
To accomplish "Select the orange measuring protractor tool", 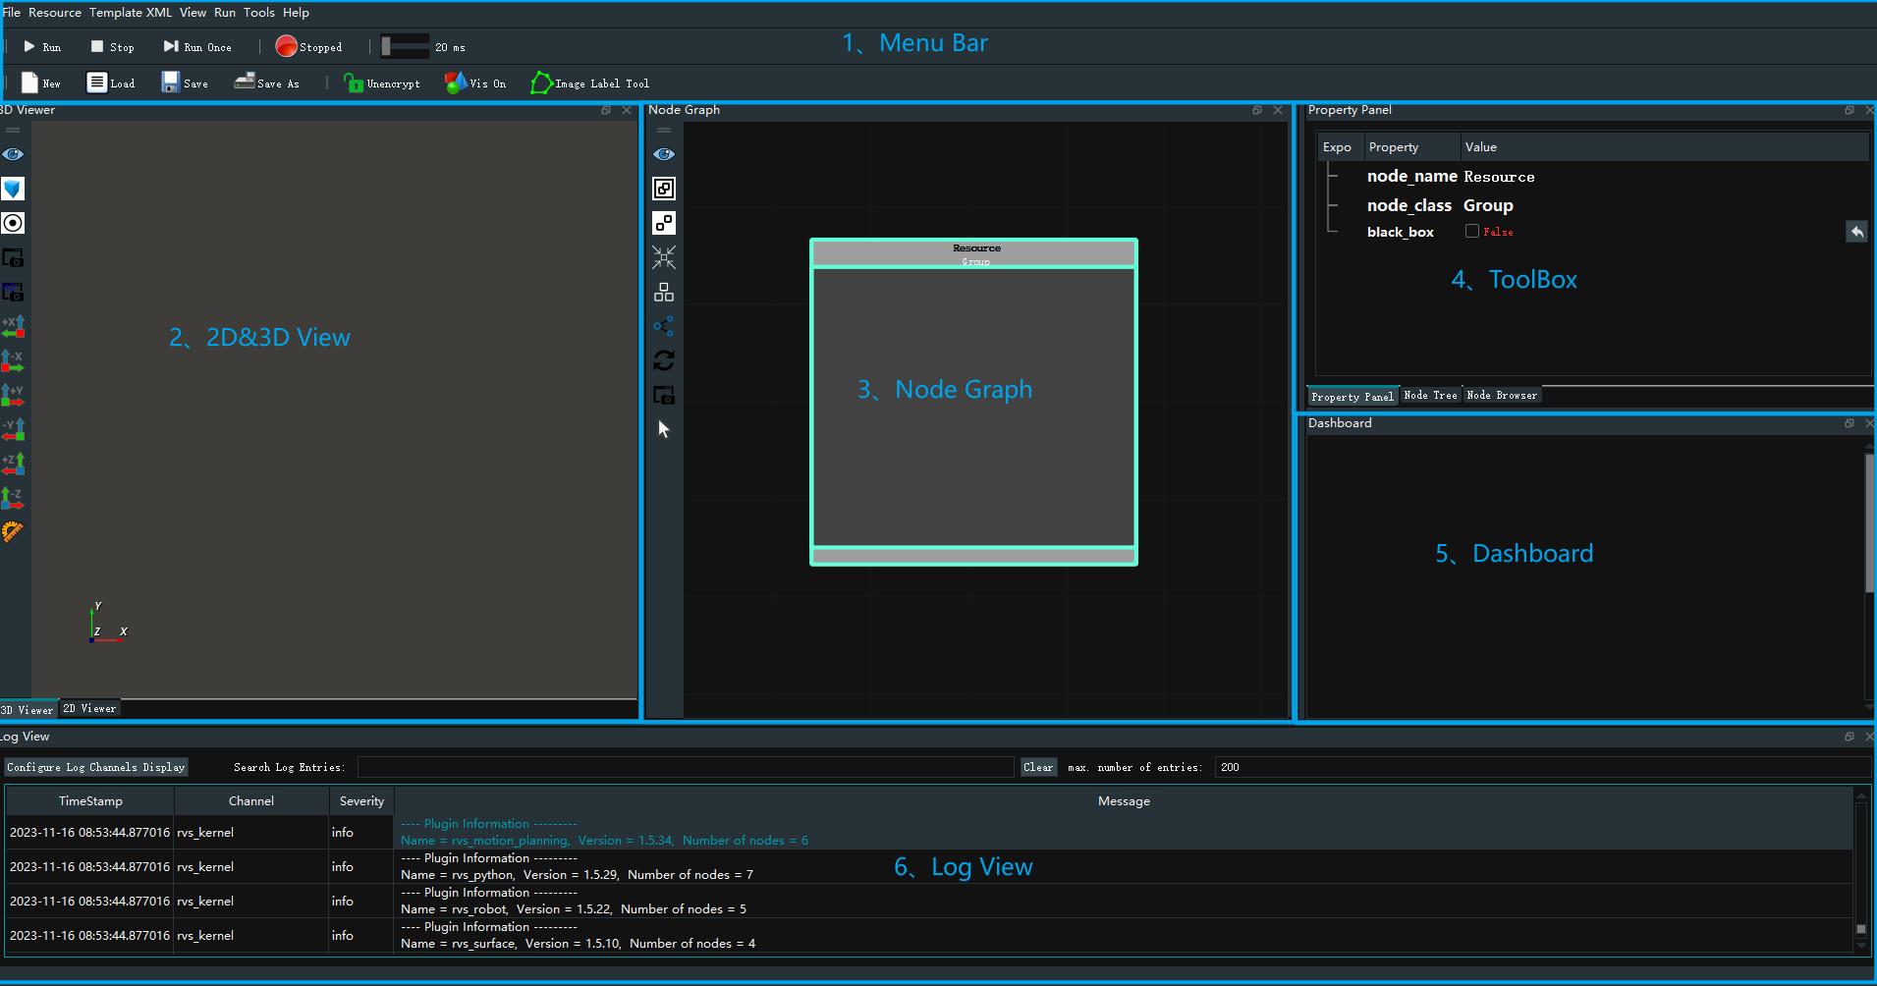I will pos(13,531).
